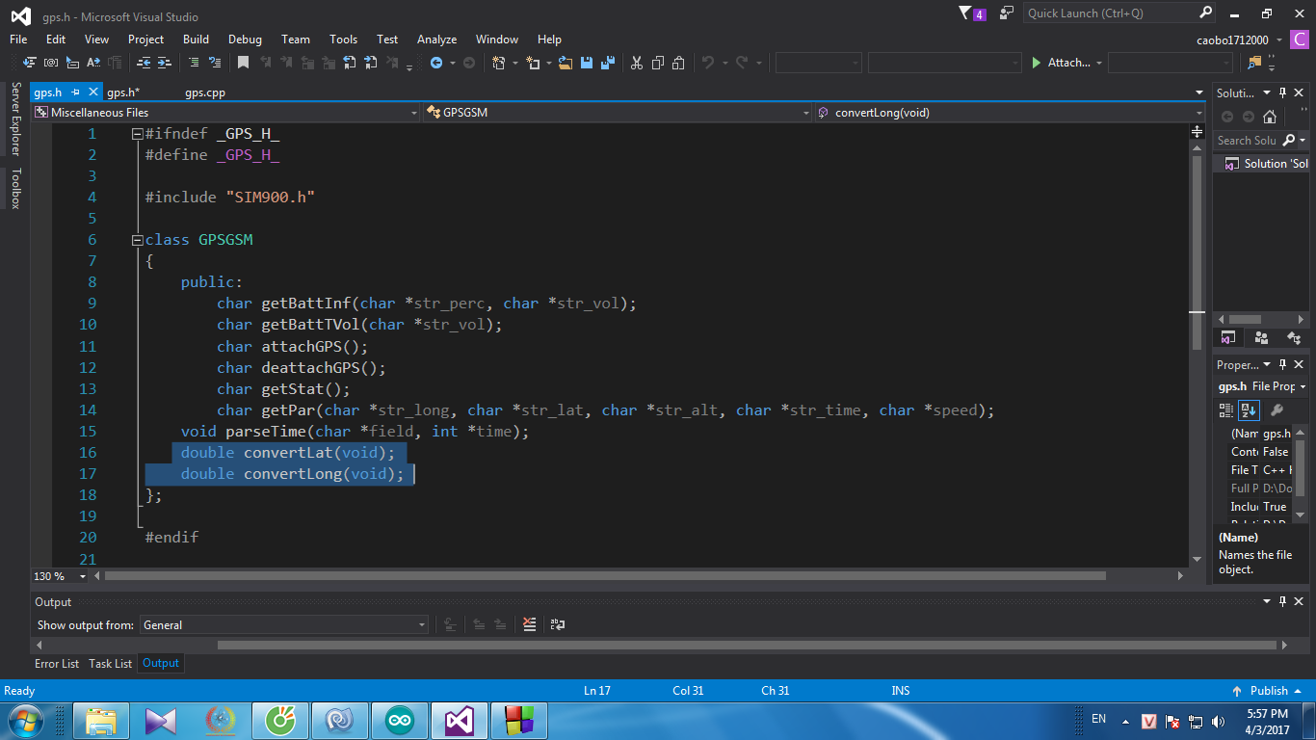Toggle a bookmark on the current line
1316x740 pixels.
click(x=243, y=63)
